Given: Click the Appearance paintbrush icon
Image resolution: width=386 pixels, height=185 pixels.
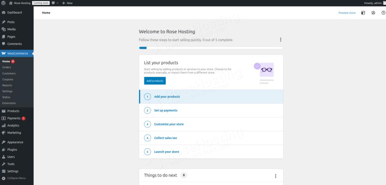Looking at the screenshot, I should click(x=3, y=142).
